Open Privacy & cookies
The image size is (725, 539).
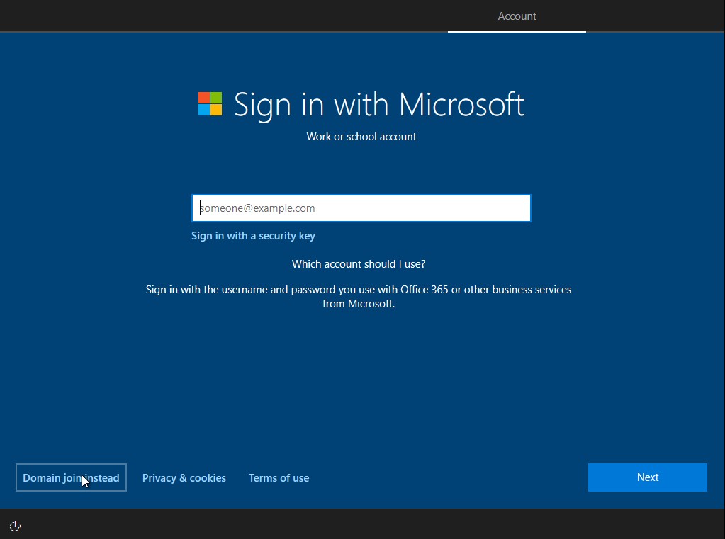click(x=184, y=477)
